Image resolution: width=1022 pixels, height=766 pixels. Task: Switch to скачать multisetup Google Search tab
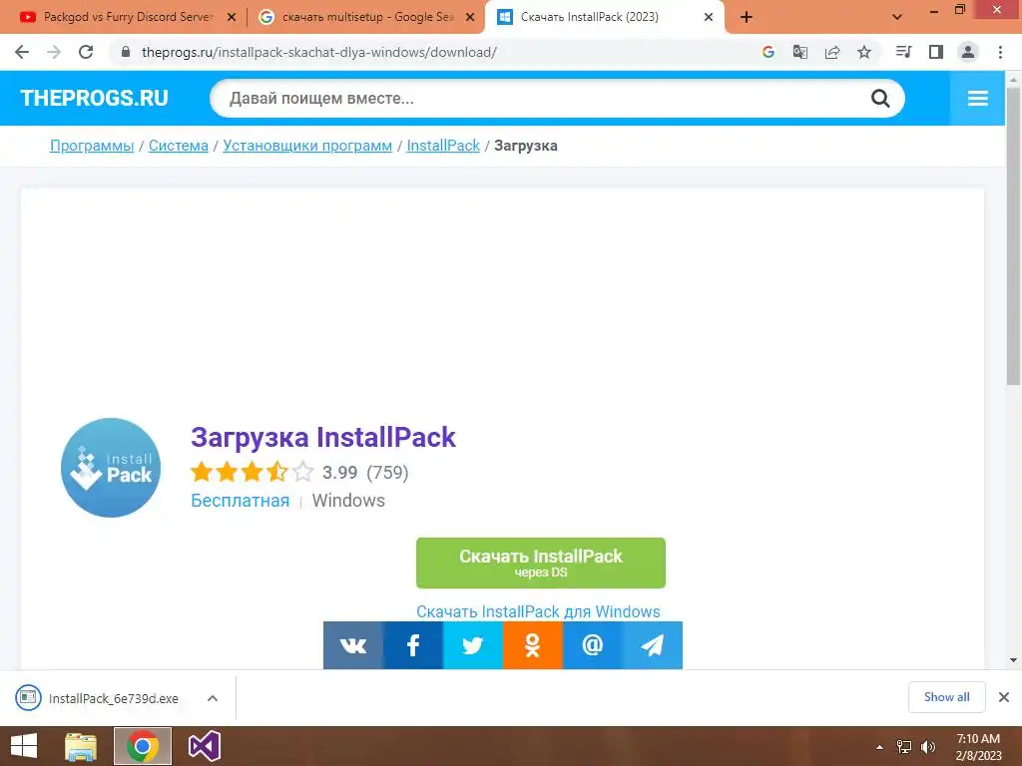pyautogui.click(x=367, y=17)
